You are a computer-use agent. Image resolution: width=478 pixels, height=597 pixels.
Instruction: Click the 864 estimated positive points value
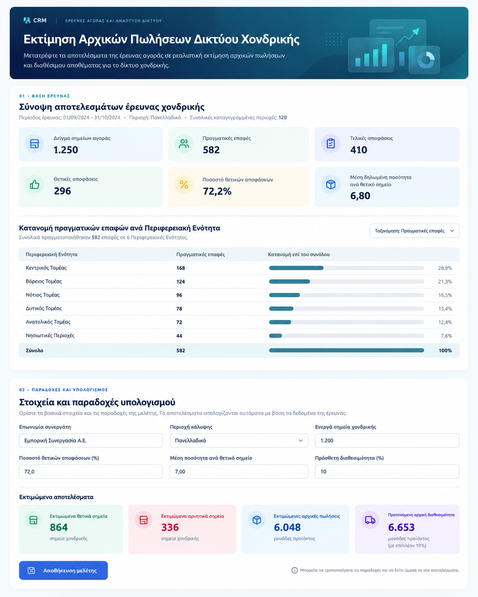(59, 528)
